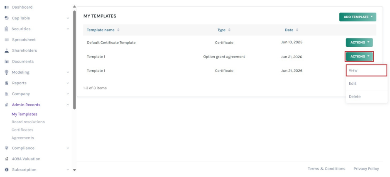390x177 pixels.
Task: Click the Subscription dollar icon
Action: 7,170
